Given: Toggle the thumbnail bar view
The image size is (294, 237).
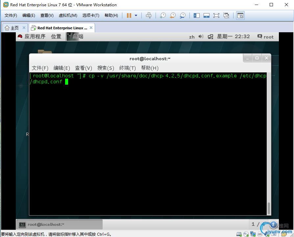Looking at the screenshot, I should [x=207, y=15].
